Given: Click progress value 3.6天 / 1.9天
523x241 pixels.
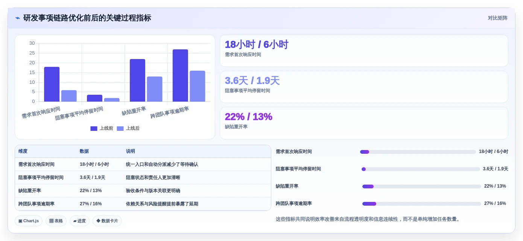Looking at the screenshot, I should pos(496,169).
